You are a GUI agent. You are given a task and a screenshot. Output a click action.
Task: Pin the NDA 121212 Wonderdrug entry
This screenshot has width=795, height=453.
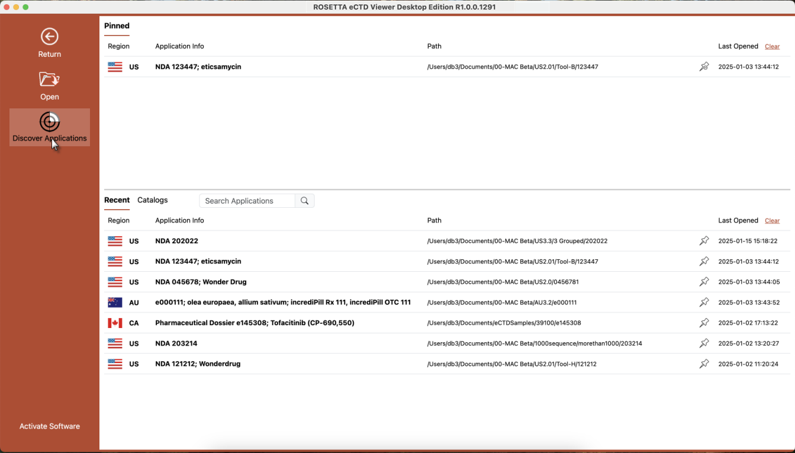click(x=704, y=364)
